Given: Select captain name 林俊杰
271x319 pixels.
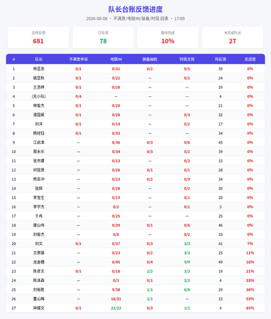Looking at the screenshot, I should [39, 106].
